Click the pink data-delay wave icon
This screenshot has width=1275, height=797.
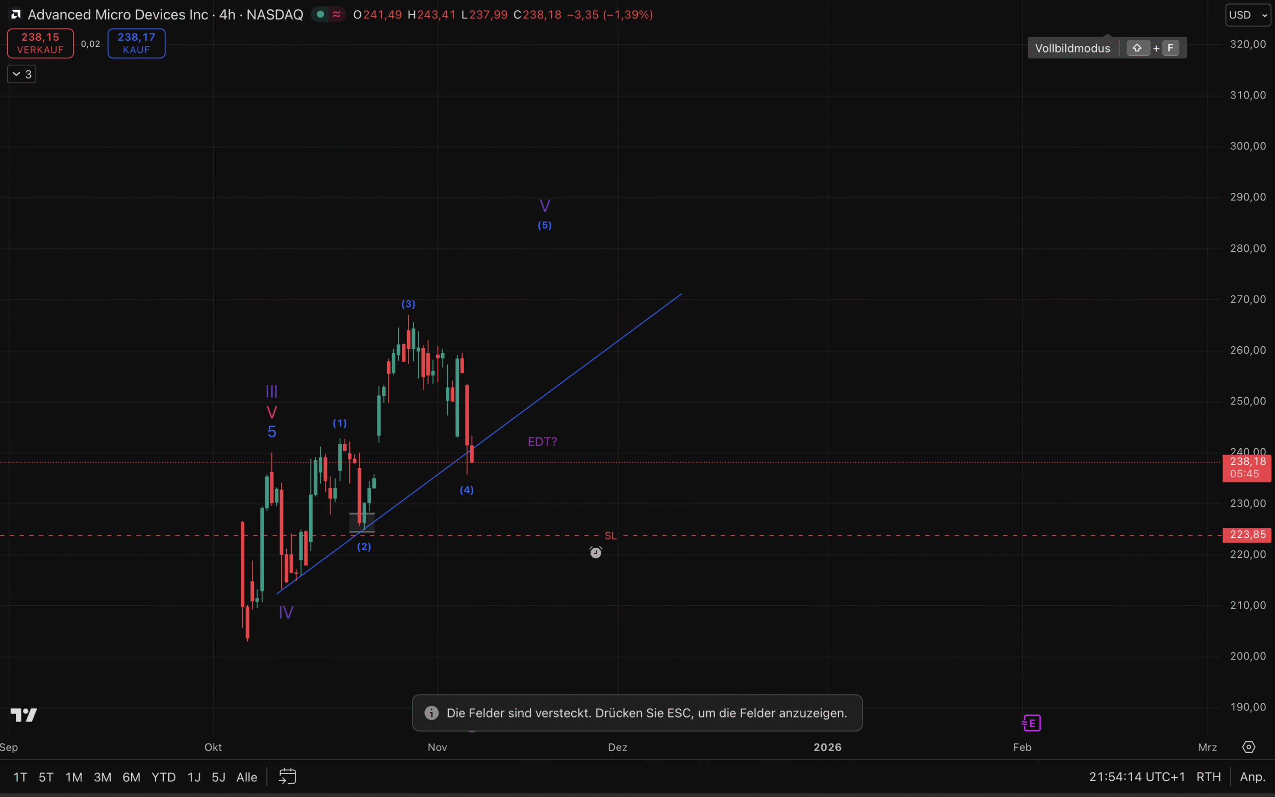(x=336, y=14)
